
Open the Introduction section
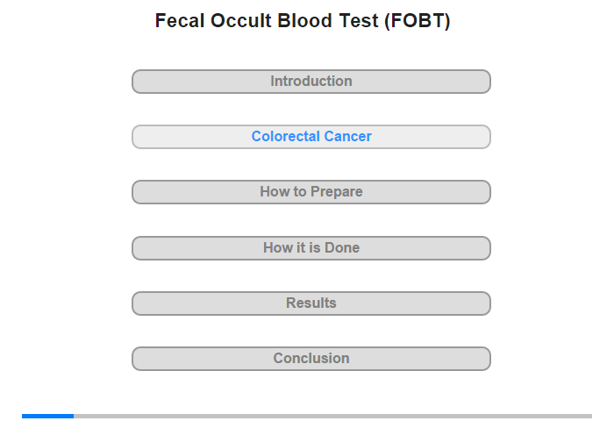[311, 82]
